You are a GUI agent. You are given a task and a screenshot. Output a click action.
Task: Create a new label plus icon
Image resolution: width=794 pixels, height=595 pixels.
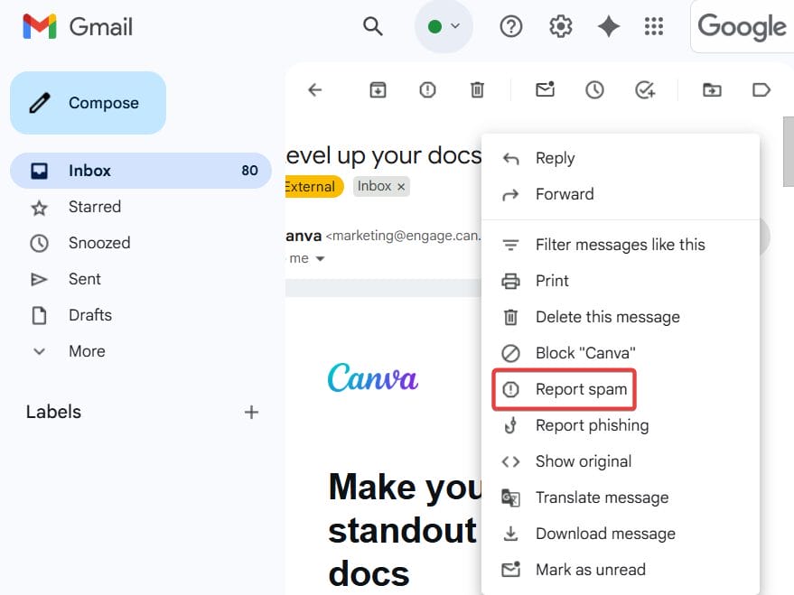click(251, 413)
